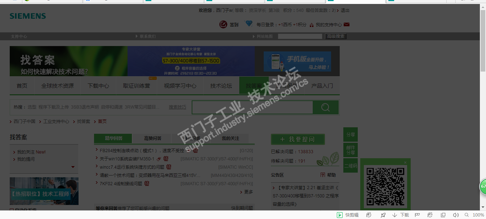486x219 pixels.
Task: Click the page scrollbar down arrow
Action: pos(483,207)
